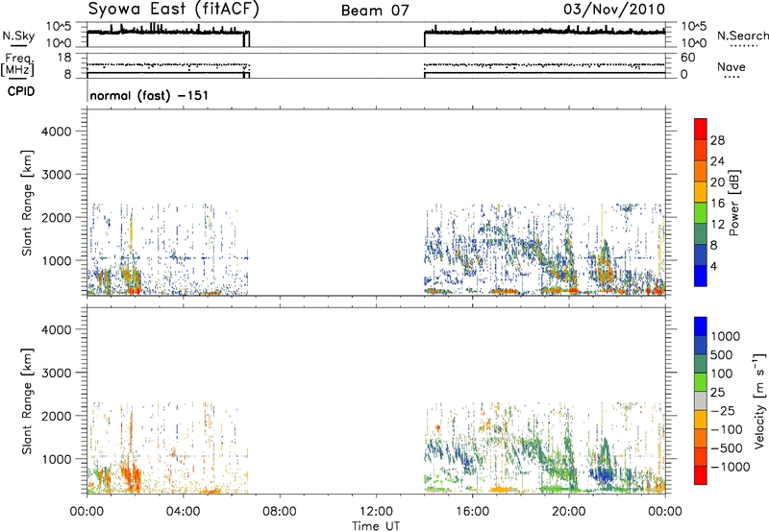Viewport: 769px width, 532px height.
Task: Click the 'Power [dB]' colorbar title
Action: point(733,204)
